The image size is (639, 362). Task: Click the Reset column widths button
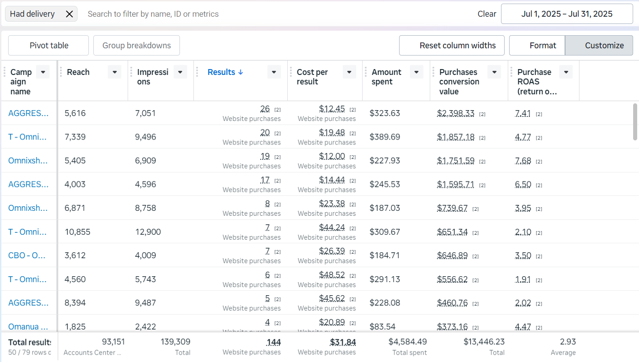(452, 45)
